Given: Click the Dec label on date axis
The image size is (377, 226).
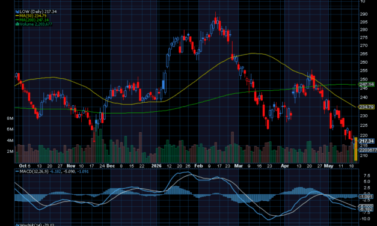Looking at the screenshot, I should click(x=111, y=166).
